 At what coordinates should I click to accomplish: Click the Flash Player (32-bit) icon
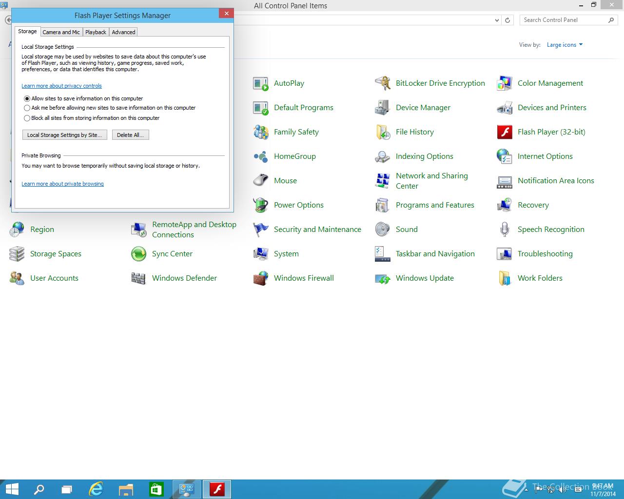tap(505, 132)
